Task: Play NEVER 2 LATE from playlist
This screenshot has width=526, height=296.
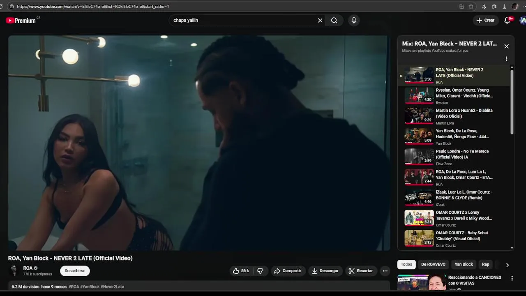Action: 454,75
